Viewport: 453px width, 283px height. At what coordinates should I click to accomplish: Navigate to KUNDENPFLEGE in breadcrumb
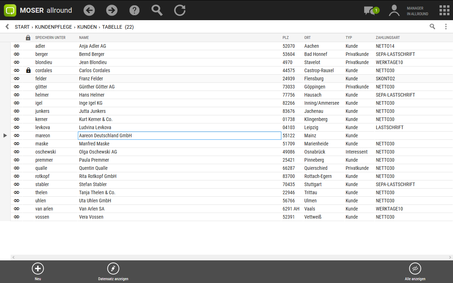click(53, 27)
